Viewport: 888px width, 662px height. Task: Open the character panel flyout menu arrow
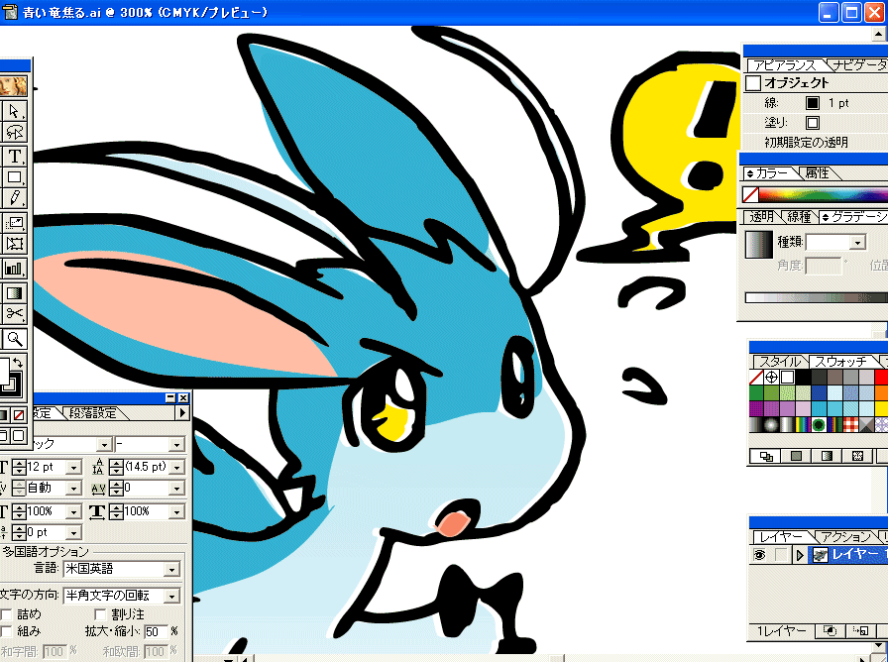click(x=182, y=413)
